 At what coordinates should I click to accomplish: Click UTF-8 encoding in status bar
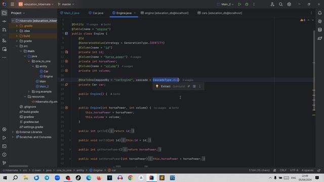click(x=294, y=170)
